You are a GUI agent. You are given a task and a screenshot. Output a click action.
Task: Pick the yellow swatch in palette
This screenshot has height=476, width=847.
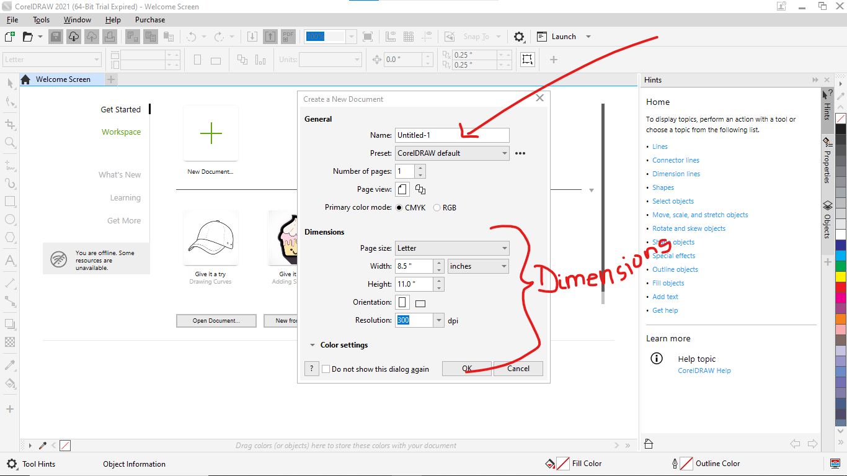tap(841, 277)
